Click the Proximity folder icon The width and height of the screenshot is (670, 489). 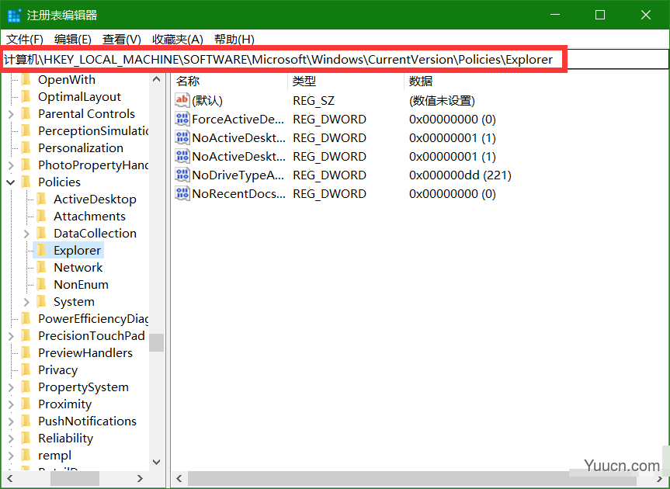(26, 404)
